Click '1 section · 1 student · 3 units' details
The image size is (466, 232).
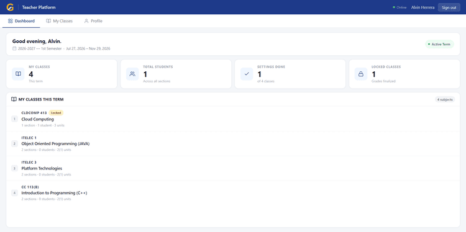pos(43,125)
